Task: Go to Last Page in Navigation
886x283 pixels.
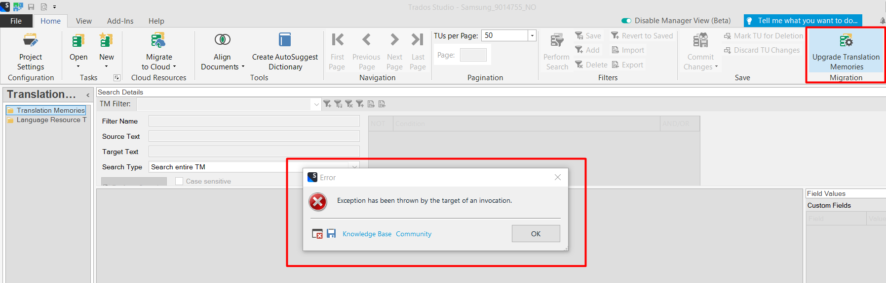Action: tap(418, 52)
